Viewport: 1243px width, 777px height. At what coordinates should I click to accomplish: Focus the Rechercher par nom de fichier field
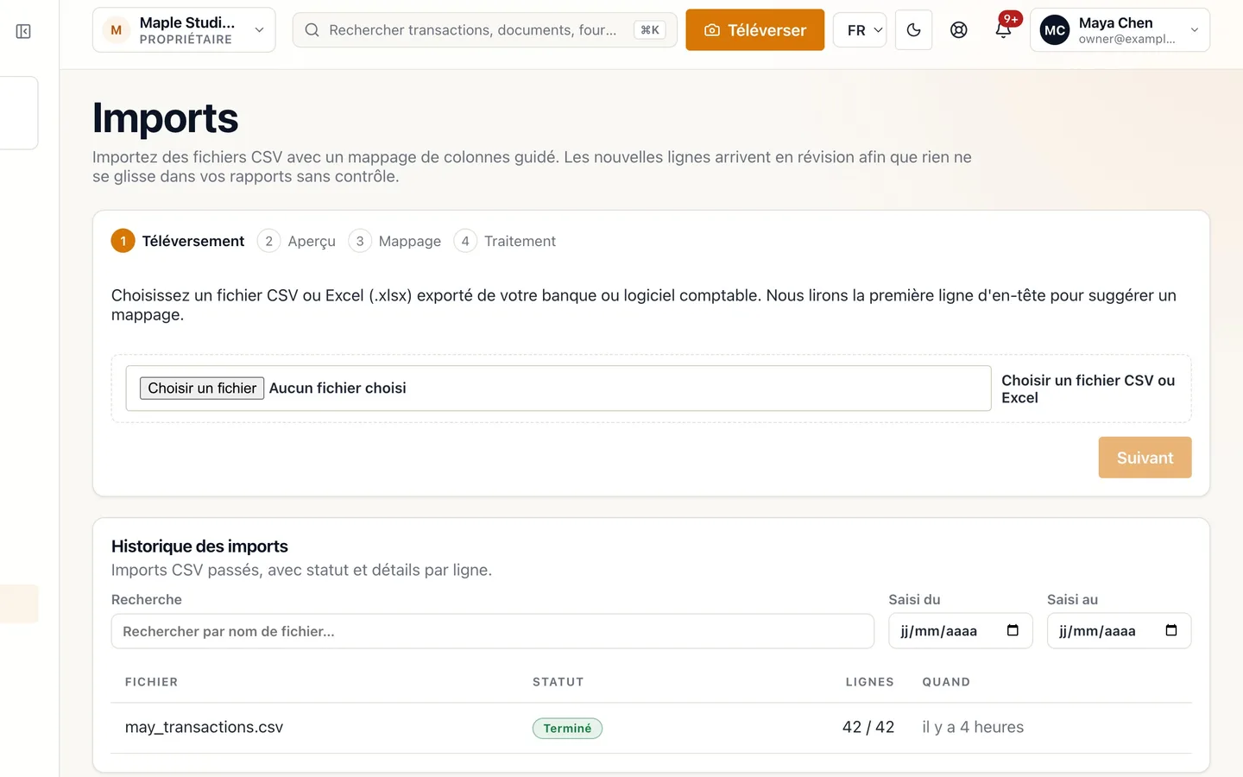[493, 631]
